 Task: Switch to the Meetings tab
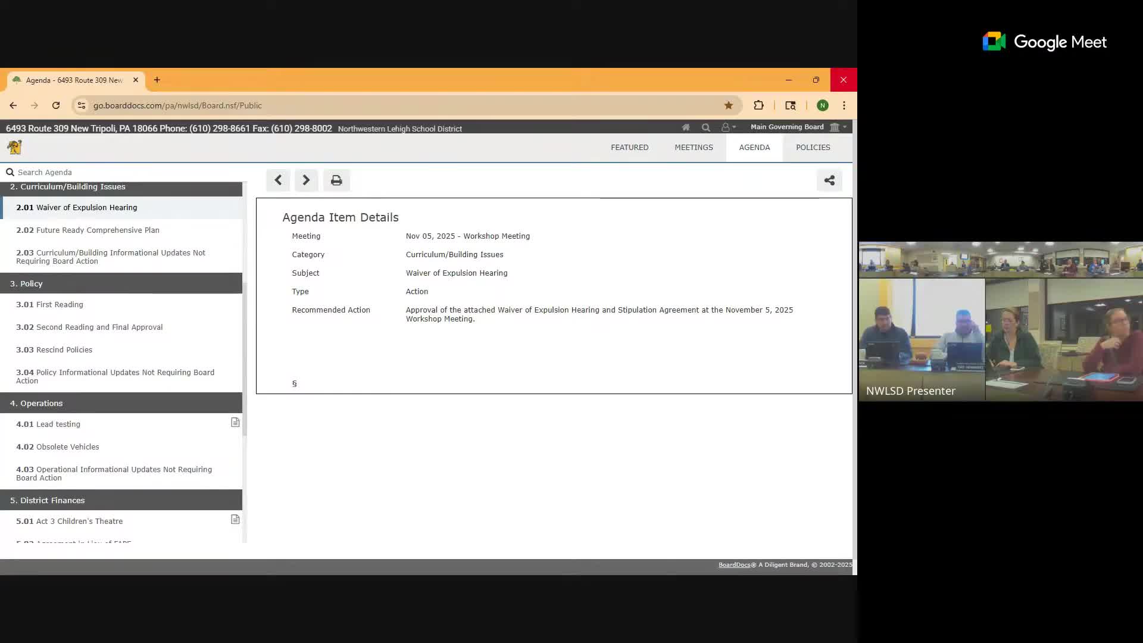click(694, 148)
